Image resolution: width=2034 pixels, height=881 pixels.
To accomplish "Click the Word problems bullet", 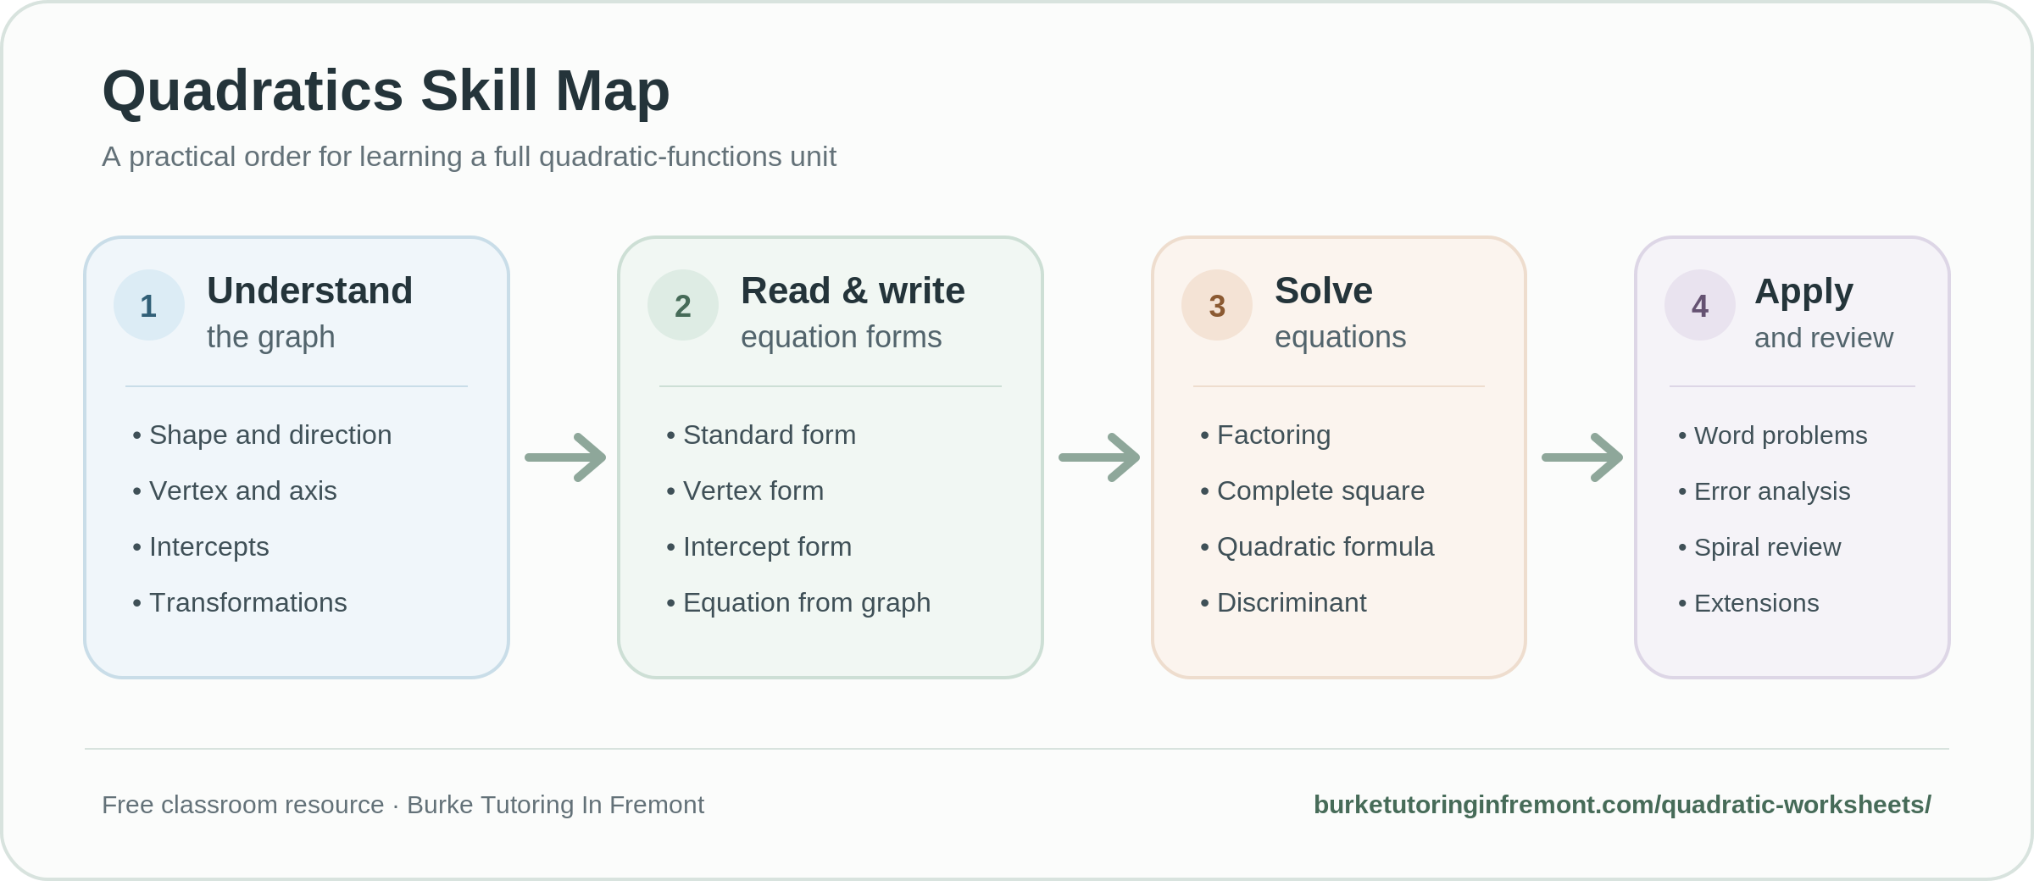I will [1773, 435].
